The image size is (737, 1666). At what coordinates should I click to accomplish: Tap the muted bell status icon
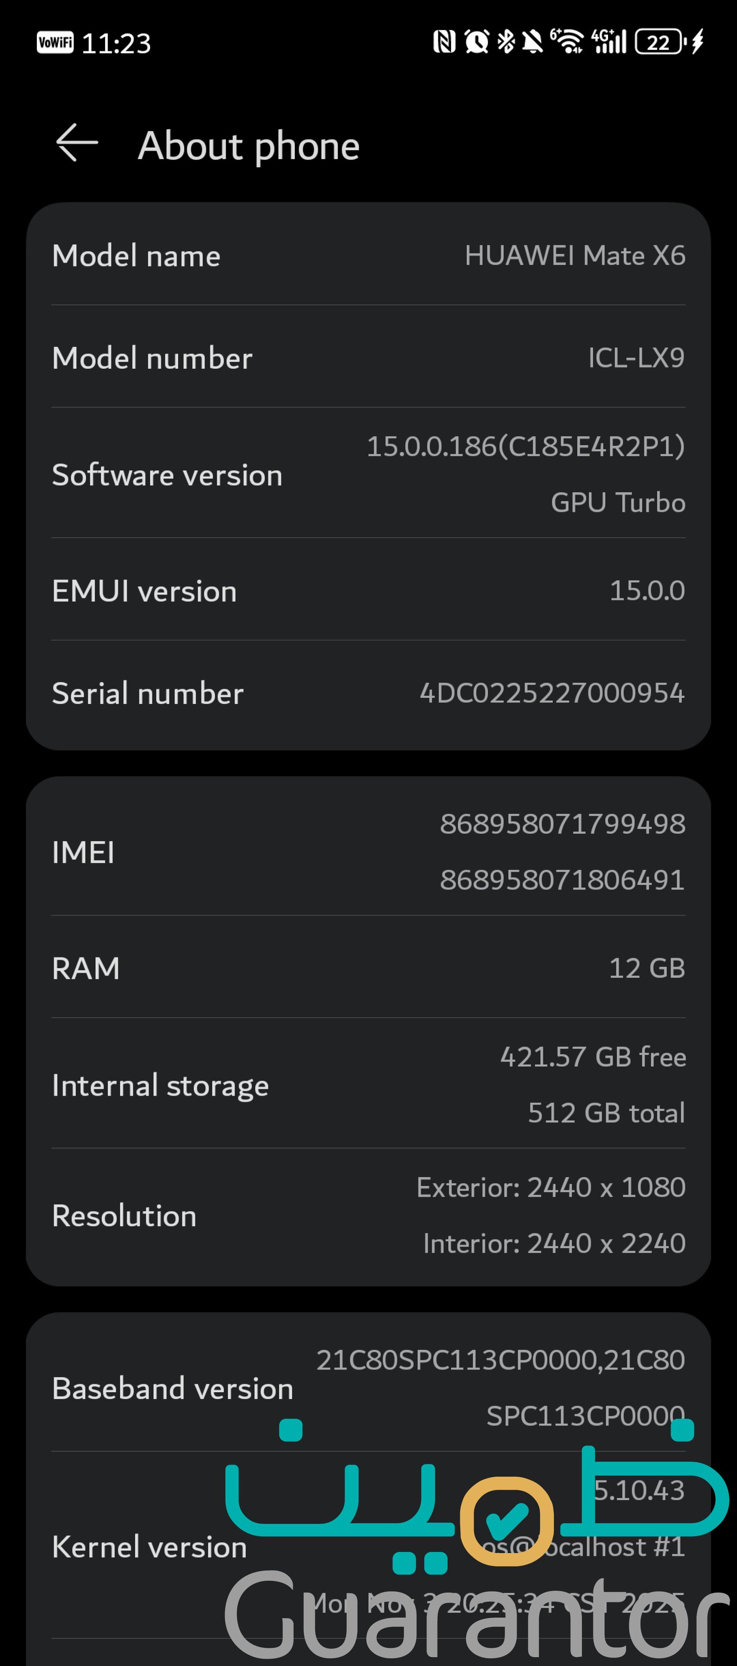tap(532, 43)
